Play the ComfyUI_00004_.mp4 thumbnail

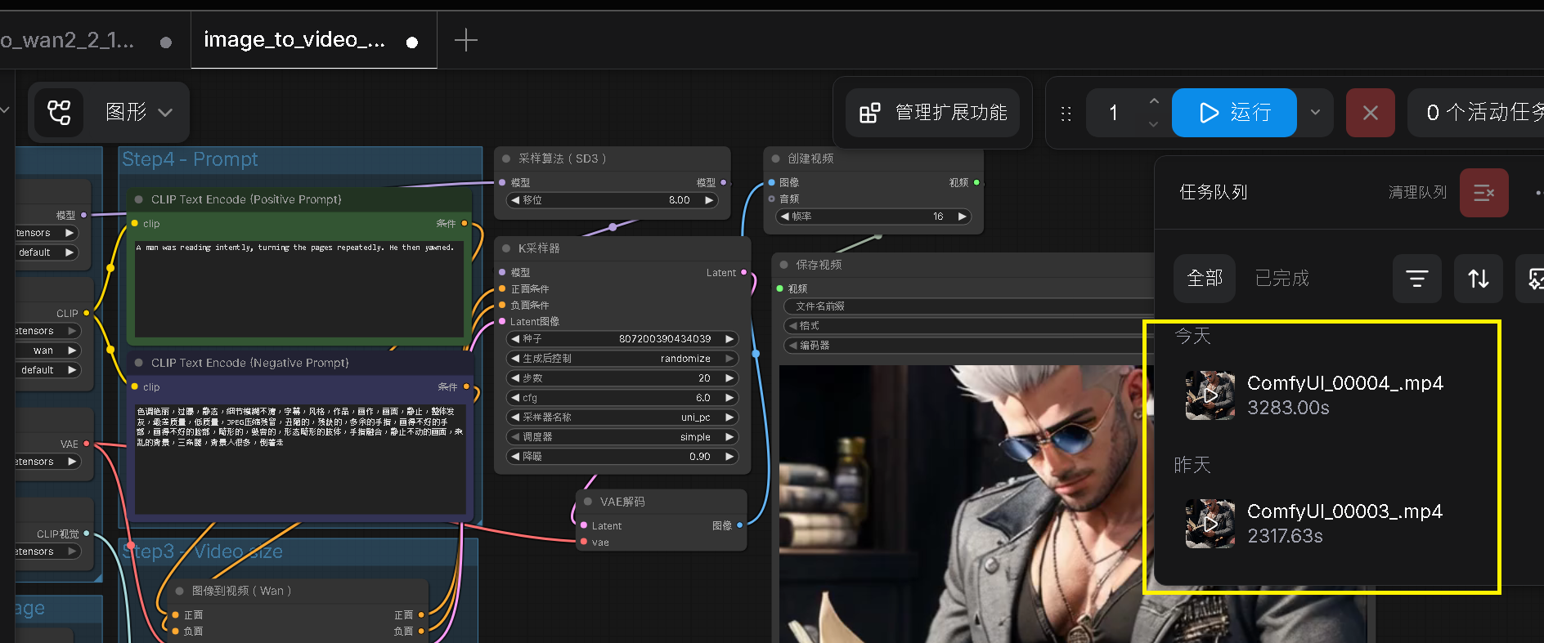(x=1210, y=395)
